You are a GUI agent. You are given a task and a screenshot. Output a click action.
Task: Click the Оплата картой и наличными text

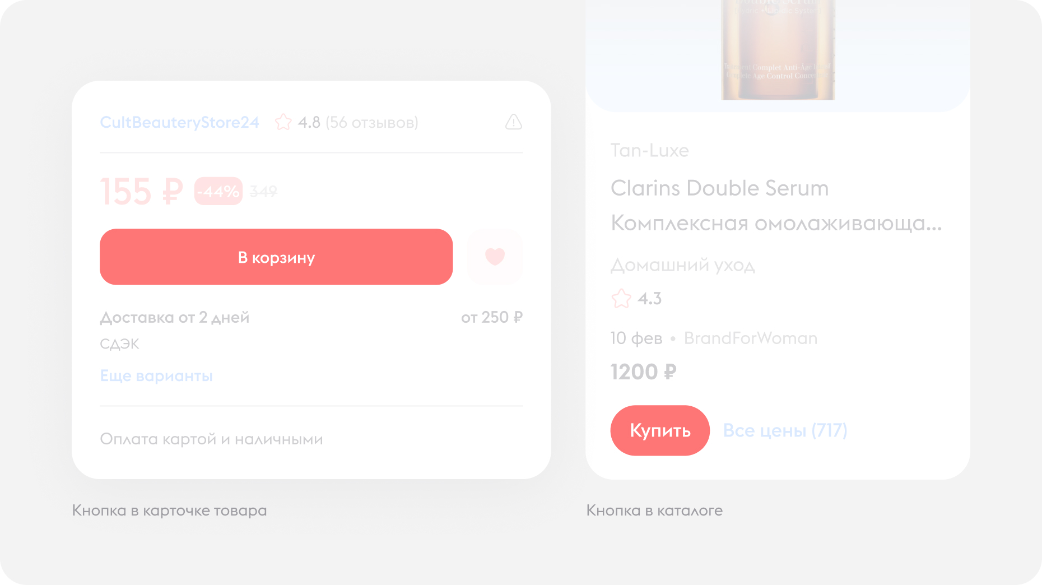211,439
